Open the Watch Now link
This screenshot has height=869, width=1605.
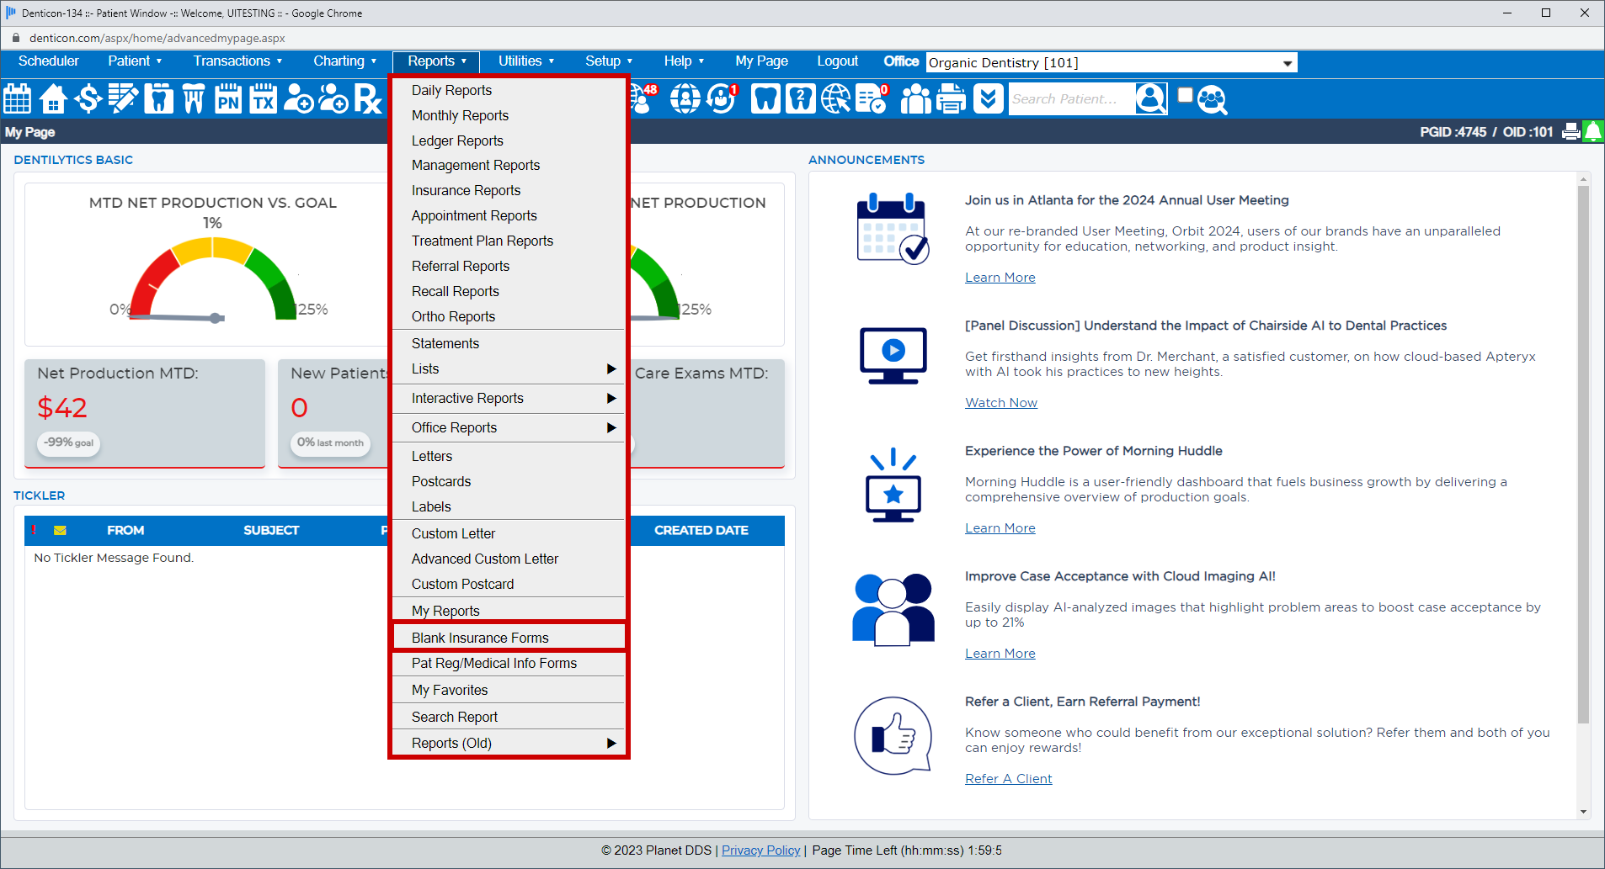(x=1000, y=403)
